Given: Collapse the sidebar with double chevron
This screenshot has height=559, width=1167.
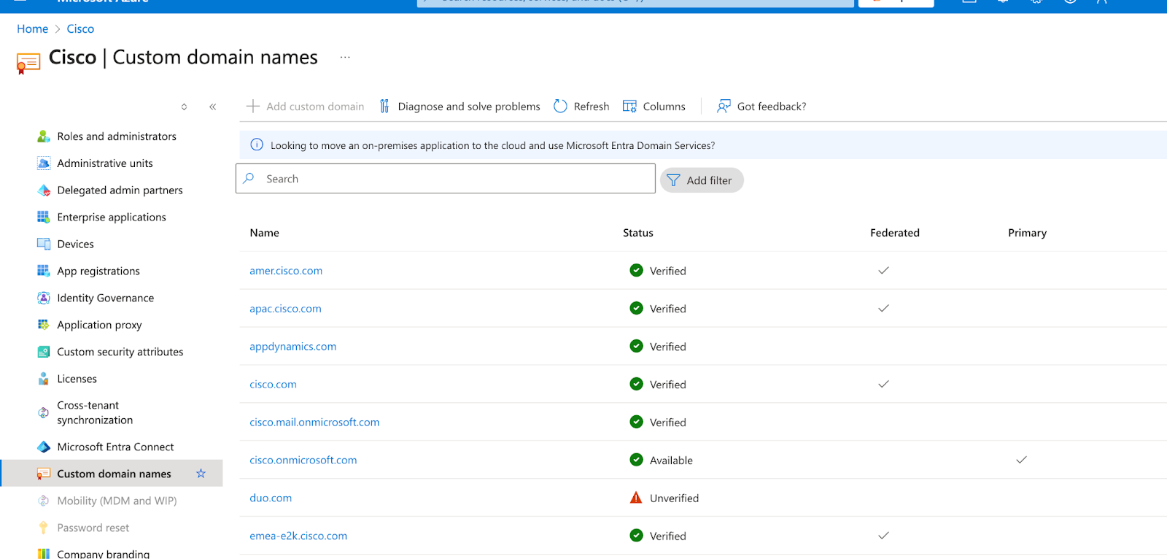Looking at the screenshot, I should coord(212,107).
